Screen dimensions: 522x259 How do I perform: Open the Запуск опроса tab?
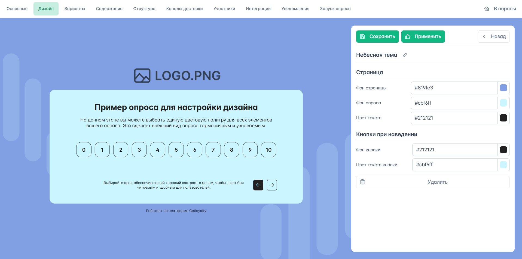pyautogui.click(x=335, y=9)
